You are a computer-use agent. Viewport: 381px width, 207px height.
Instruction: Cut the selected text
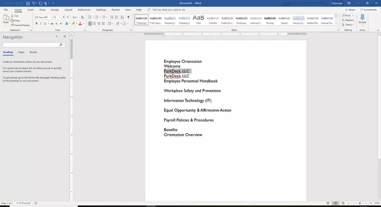[x=15, y=16]
